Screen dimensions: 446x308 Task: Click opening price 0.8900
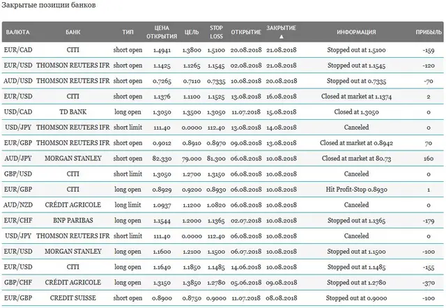pos(162,298)
